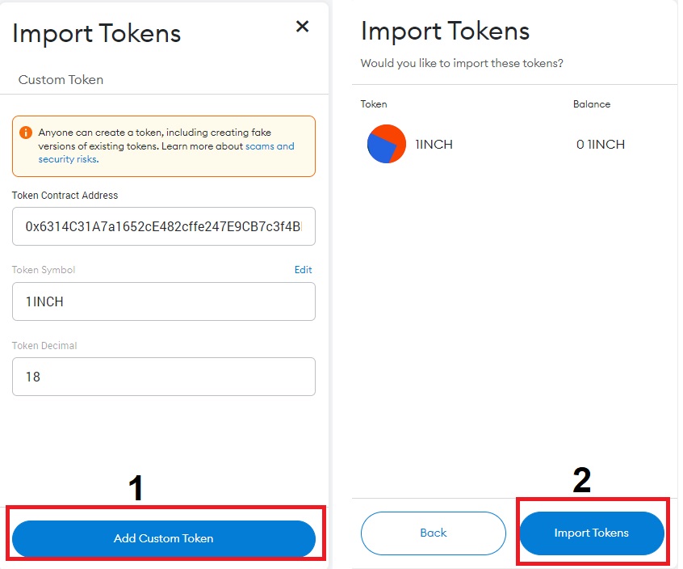The height and width of the screenshot is (569, 683).
Task: Click the Token column header
Action: [374, 104]
